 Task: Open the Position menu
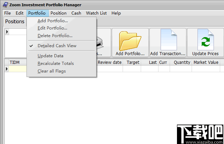point(59,13)
